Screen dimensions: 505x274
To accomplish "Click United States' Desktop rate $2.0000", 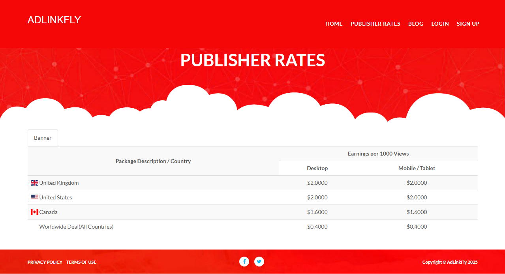I will (317, 197).
